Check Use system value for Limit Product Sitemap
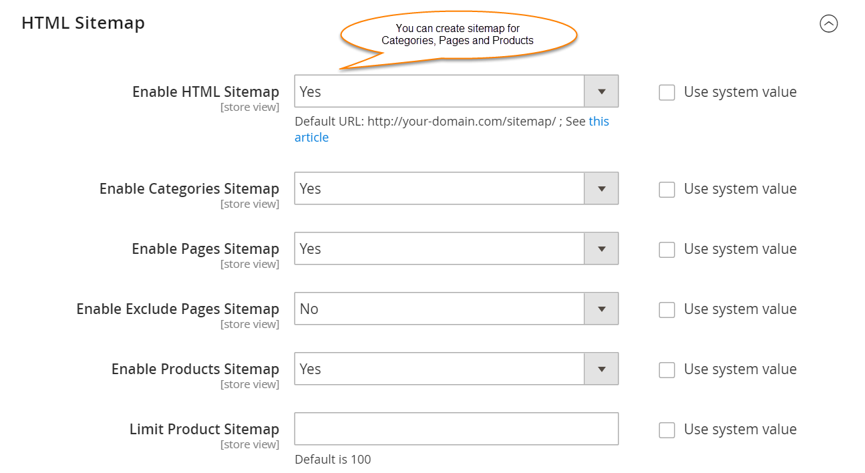 tap(667, 430)
